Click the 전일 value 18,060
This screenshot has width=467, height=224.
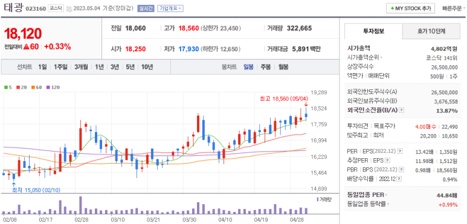(135, 28)
